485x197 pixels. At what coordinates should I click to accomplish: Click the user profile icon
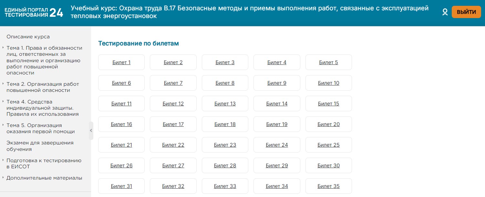tap(445, 12)
